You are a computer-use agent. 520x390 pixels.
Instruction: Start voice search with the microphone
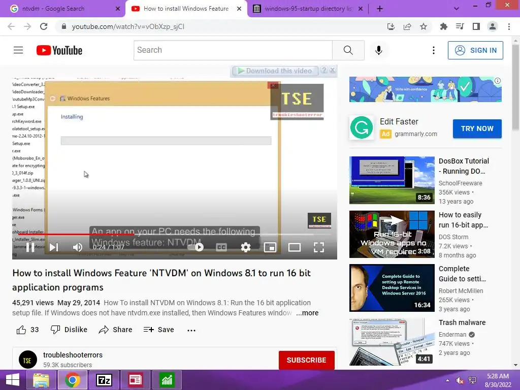[379, 50]
